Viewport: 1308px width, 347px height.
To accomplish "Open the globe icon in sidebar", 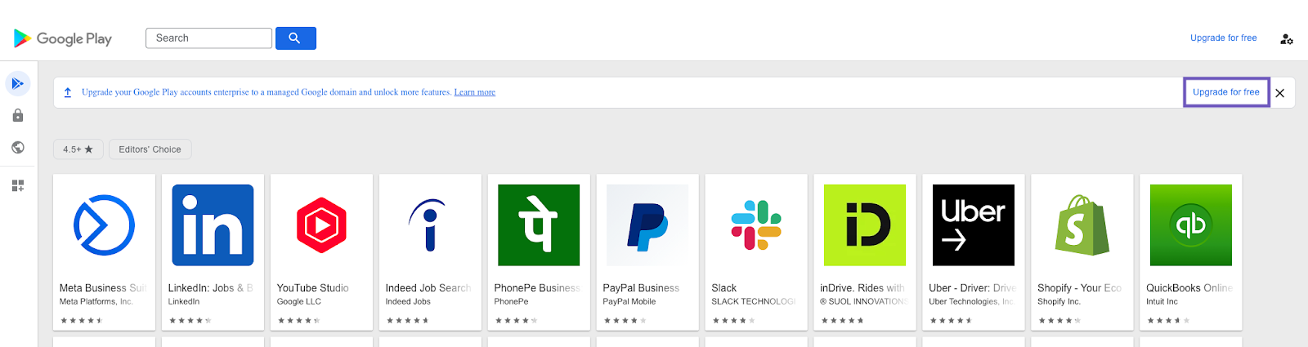I will click(18, 148).
